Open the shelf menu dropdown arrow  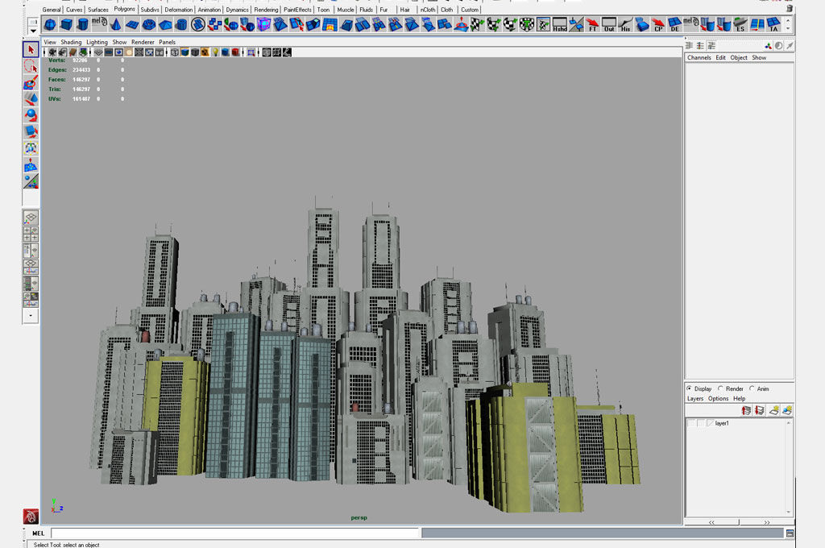(32, 31)
